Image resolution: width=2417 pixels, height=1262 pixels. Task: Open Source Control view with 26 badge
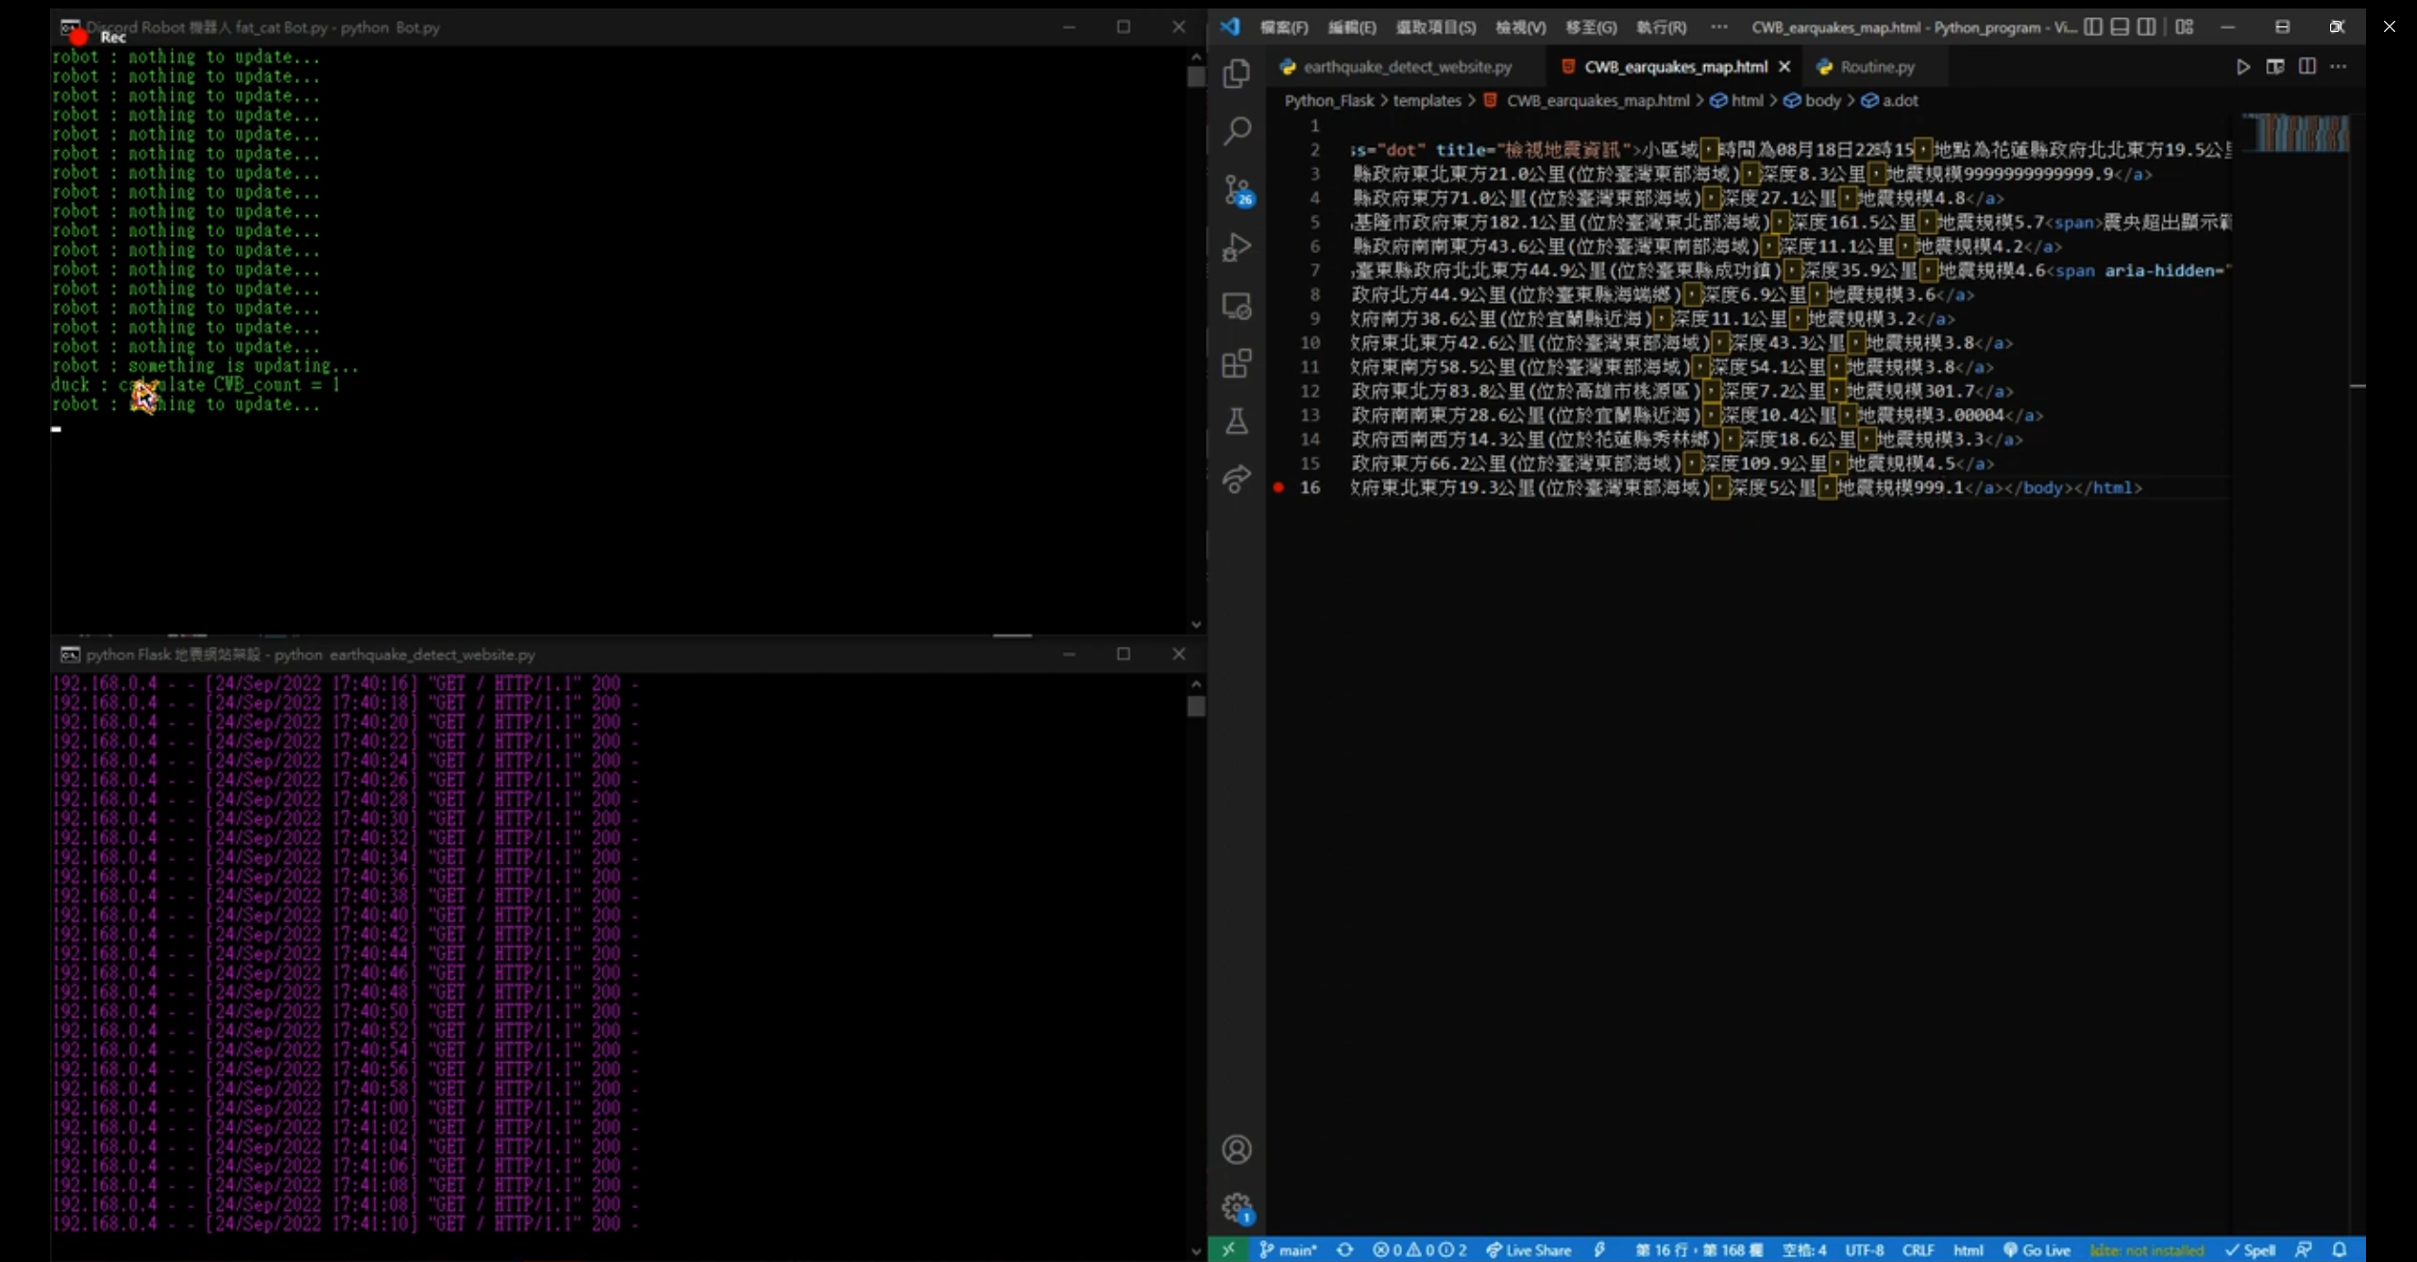click(x=1236, y=189)
